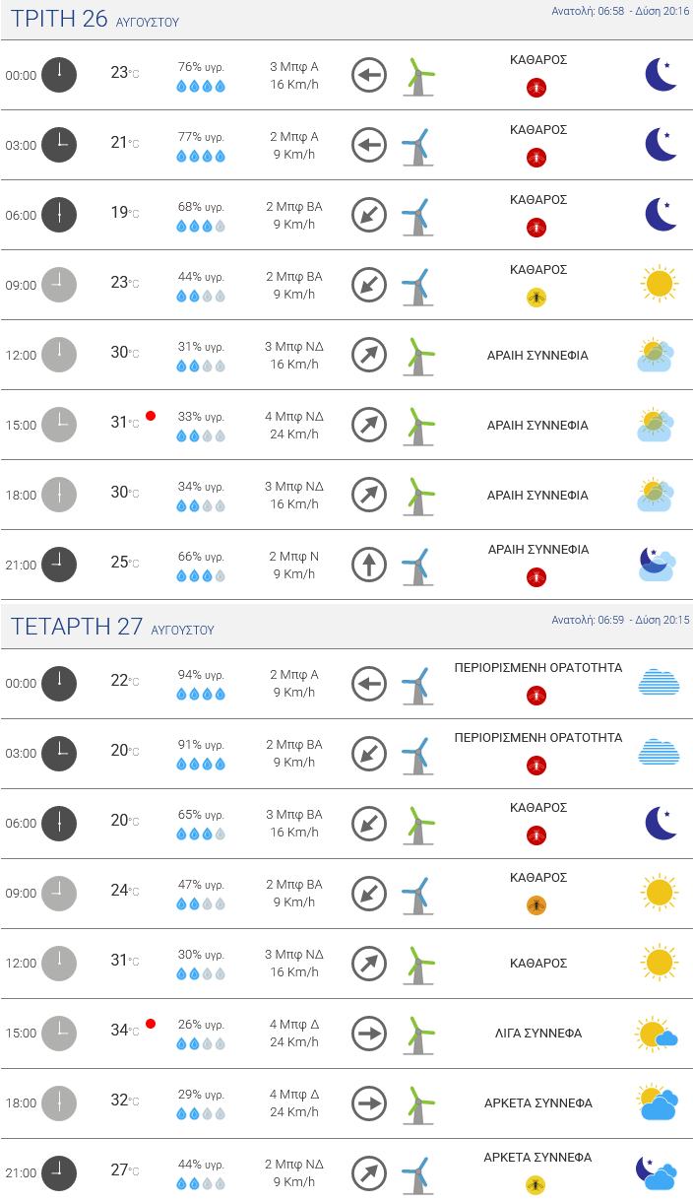The image size is (693, 1202).
Task: Click the right-pointing wind arrow for Wednesday 15:00
Action: 369,1034
